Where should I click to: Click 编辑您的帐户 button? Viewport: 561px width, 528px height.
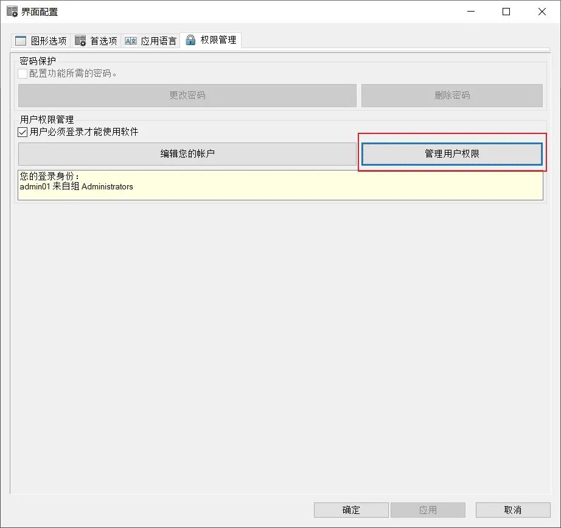pyautogui.click(x=187, y=154)
